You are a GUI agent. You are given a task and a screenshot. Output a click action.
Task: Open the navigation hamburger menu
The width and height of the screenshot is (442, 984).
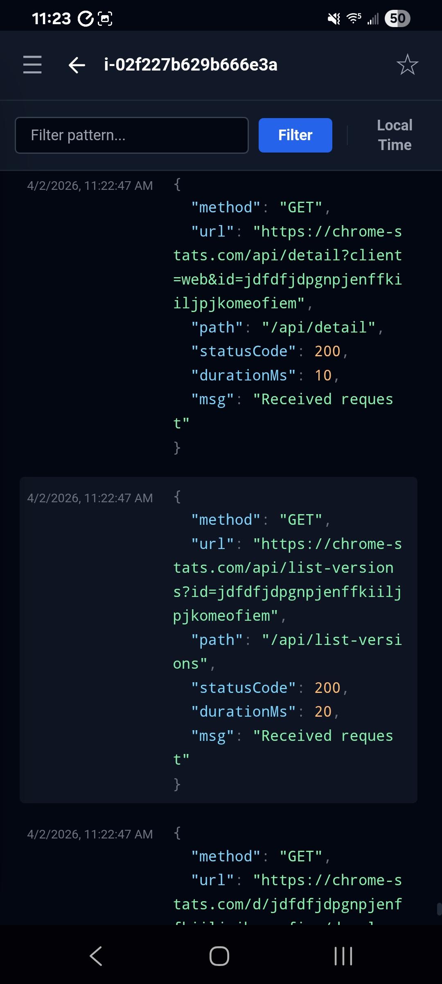pos(32,65)
